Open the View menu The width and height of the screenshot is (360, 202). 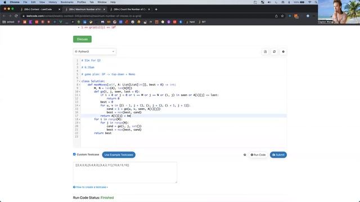coord(42,2)
